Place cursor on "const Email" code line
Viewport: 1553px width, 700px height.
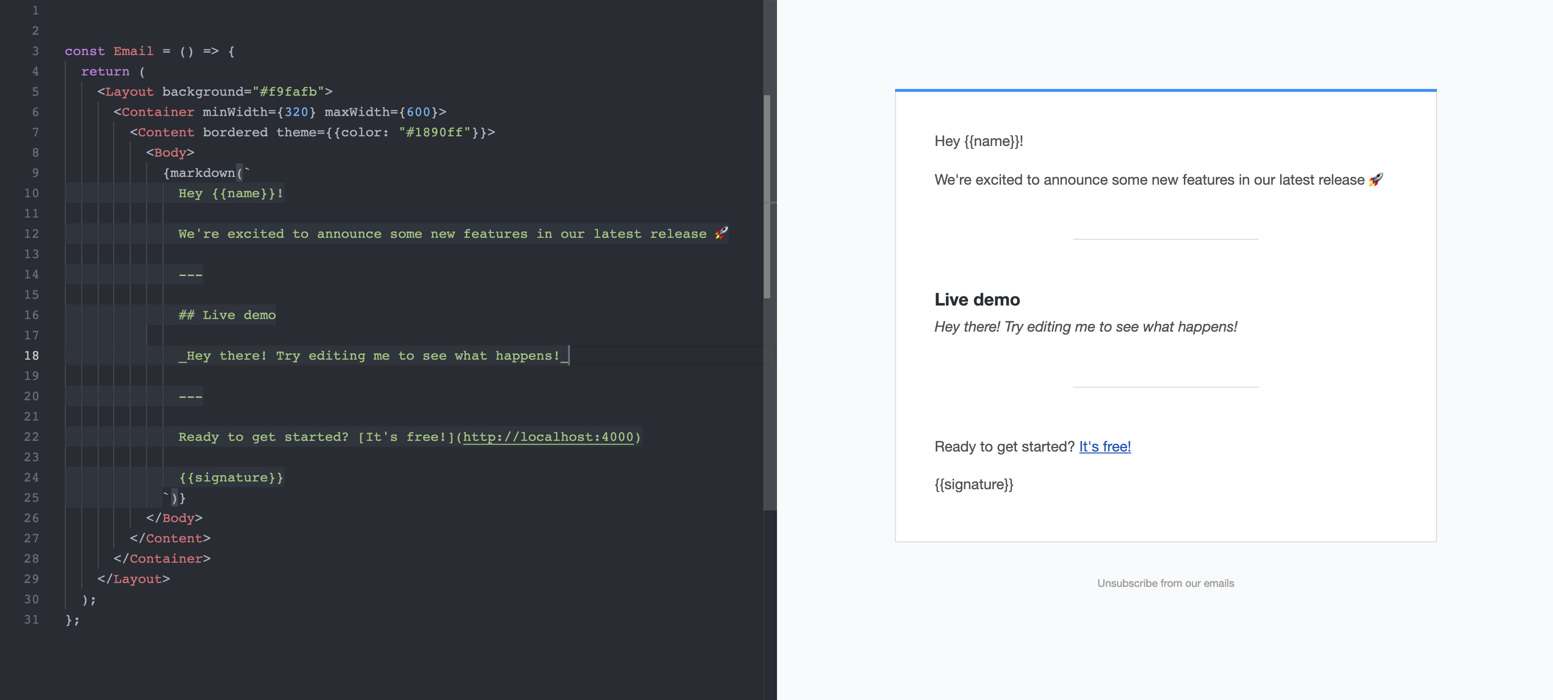point(149,51)
